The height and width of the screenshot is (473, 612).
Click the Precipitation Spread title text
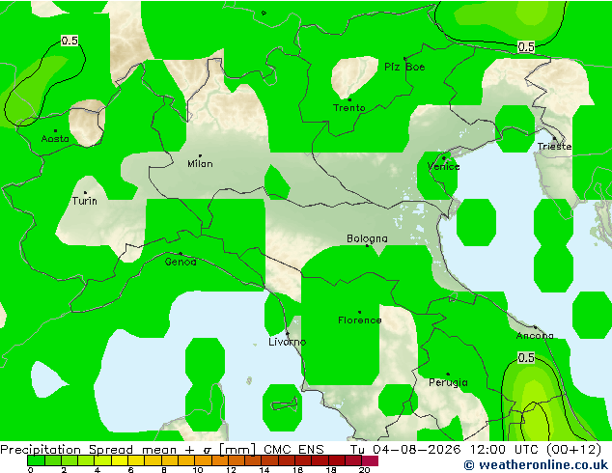(67, 450)
